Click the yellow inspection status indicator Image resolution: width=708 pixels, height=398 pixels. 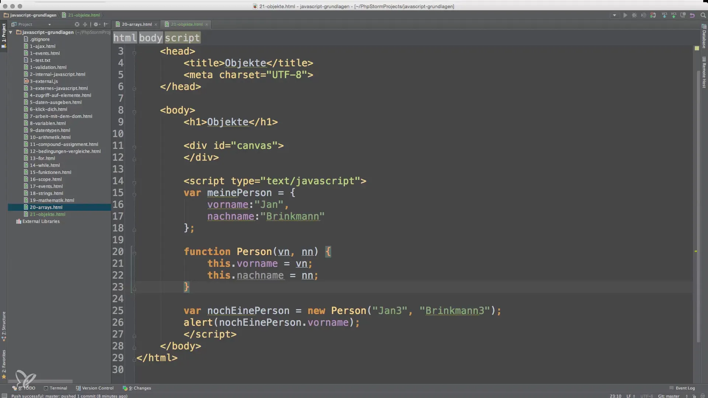(697, 48)
